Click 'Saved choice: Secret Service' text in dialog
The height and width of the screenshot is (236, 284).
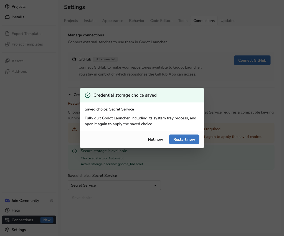pos(109,109)
